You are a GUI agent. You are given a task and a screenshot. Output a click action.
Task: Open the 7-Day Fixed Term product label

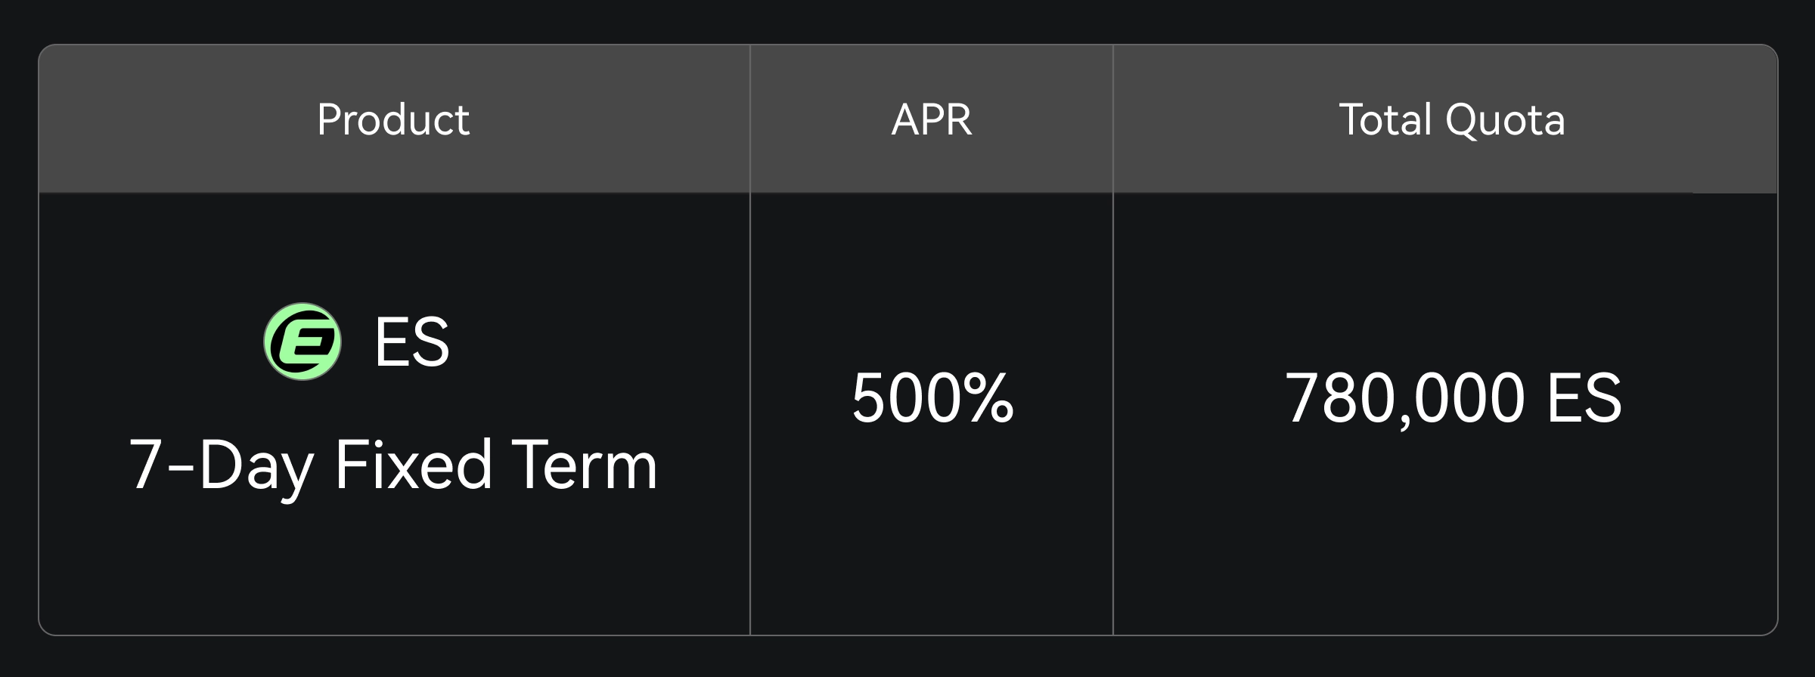[393, 465]
